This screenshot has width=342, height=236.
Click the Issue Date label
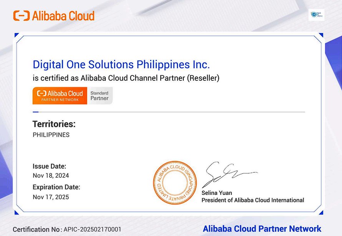(x=49, y=166)
